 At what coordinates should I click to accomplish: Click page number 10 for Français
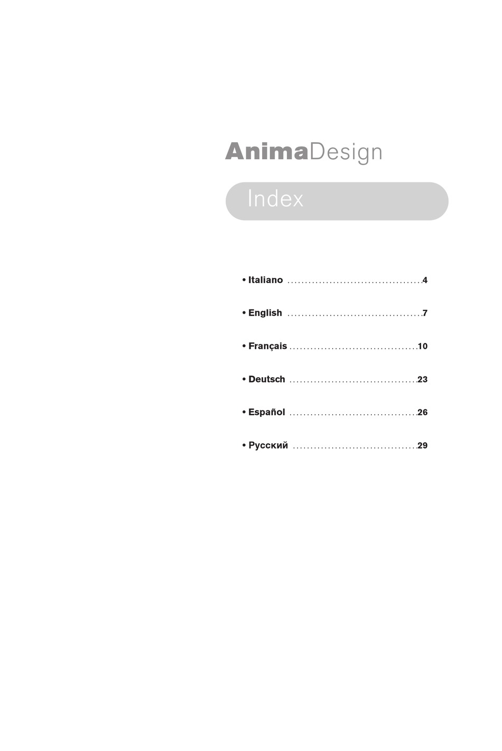[423, 346]
